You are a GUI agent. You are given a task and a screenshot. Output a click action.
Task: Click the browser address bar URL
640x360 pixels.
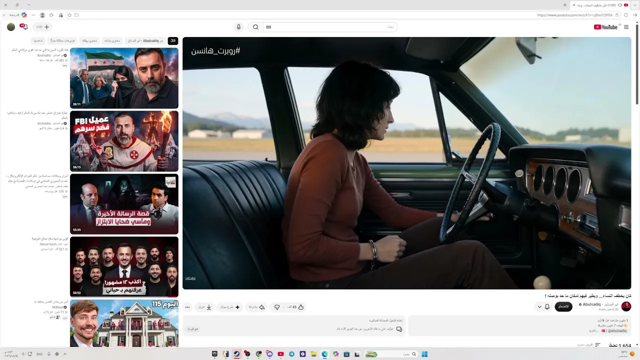click(x=574, y=15)
